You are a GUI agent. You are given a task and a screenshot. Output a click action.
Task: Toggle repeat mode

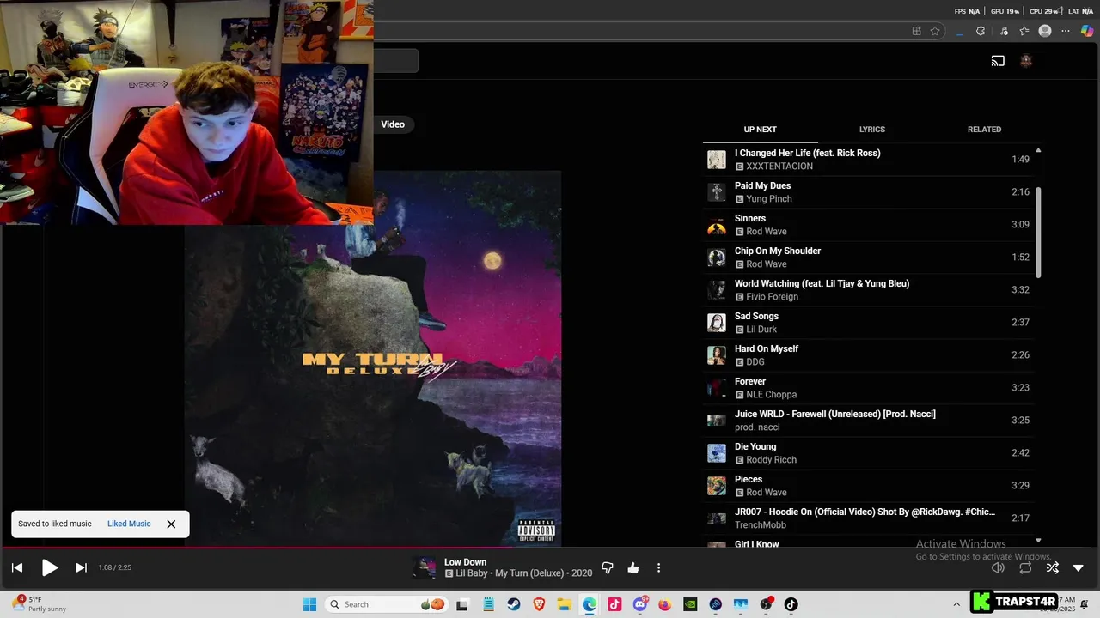[x=1025, y=567]
